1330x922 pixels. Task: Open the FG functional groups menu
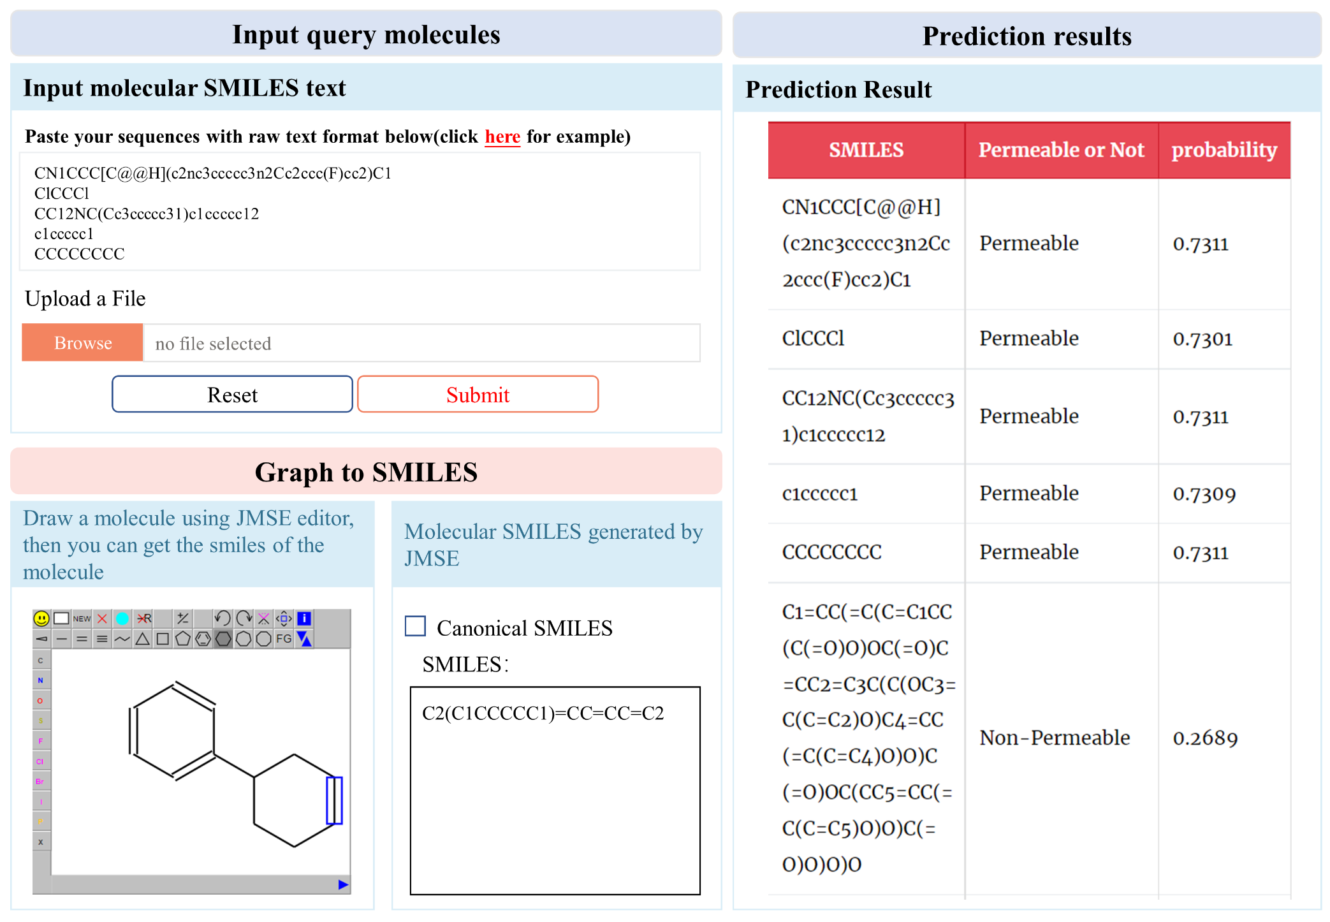pyautogui.click(x=284, y=639)
